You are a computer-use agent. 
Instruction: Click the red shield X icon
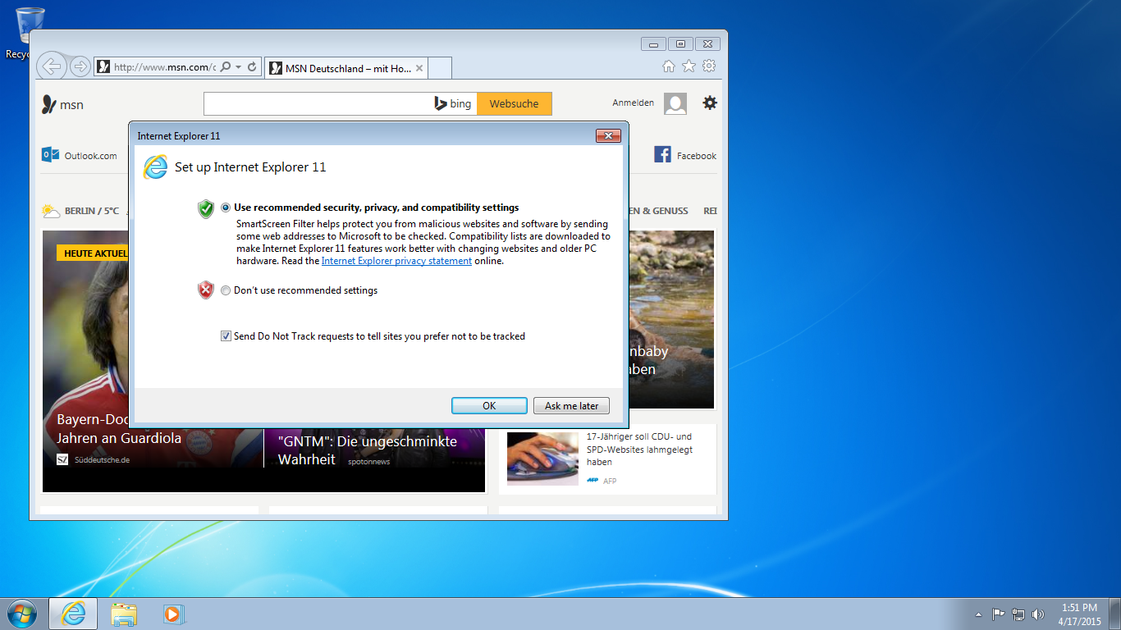click(206, 290)
